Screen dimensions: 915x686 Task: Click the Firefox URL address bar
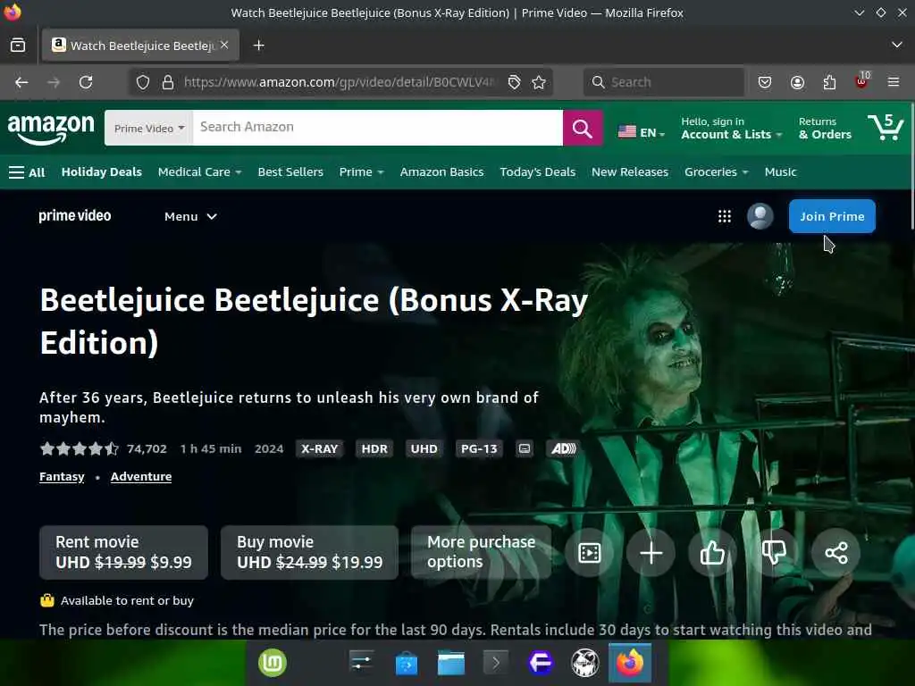coord(339,82)
